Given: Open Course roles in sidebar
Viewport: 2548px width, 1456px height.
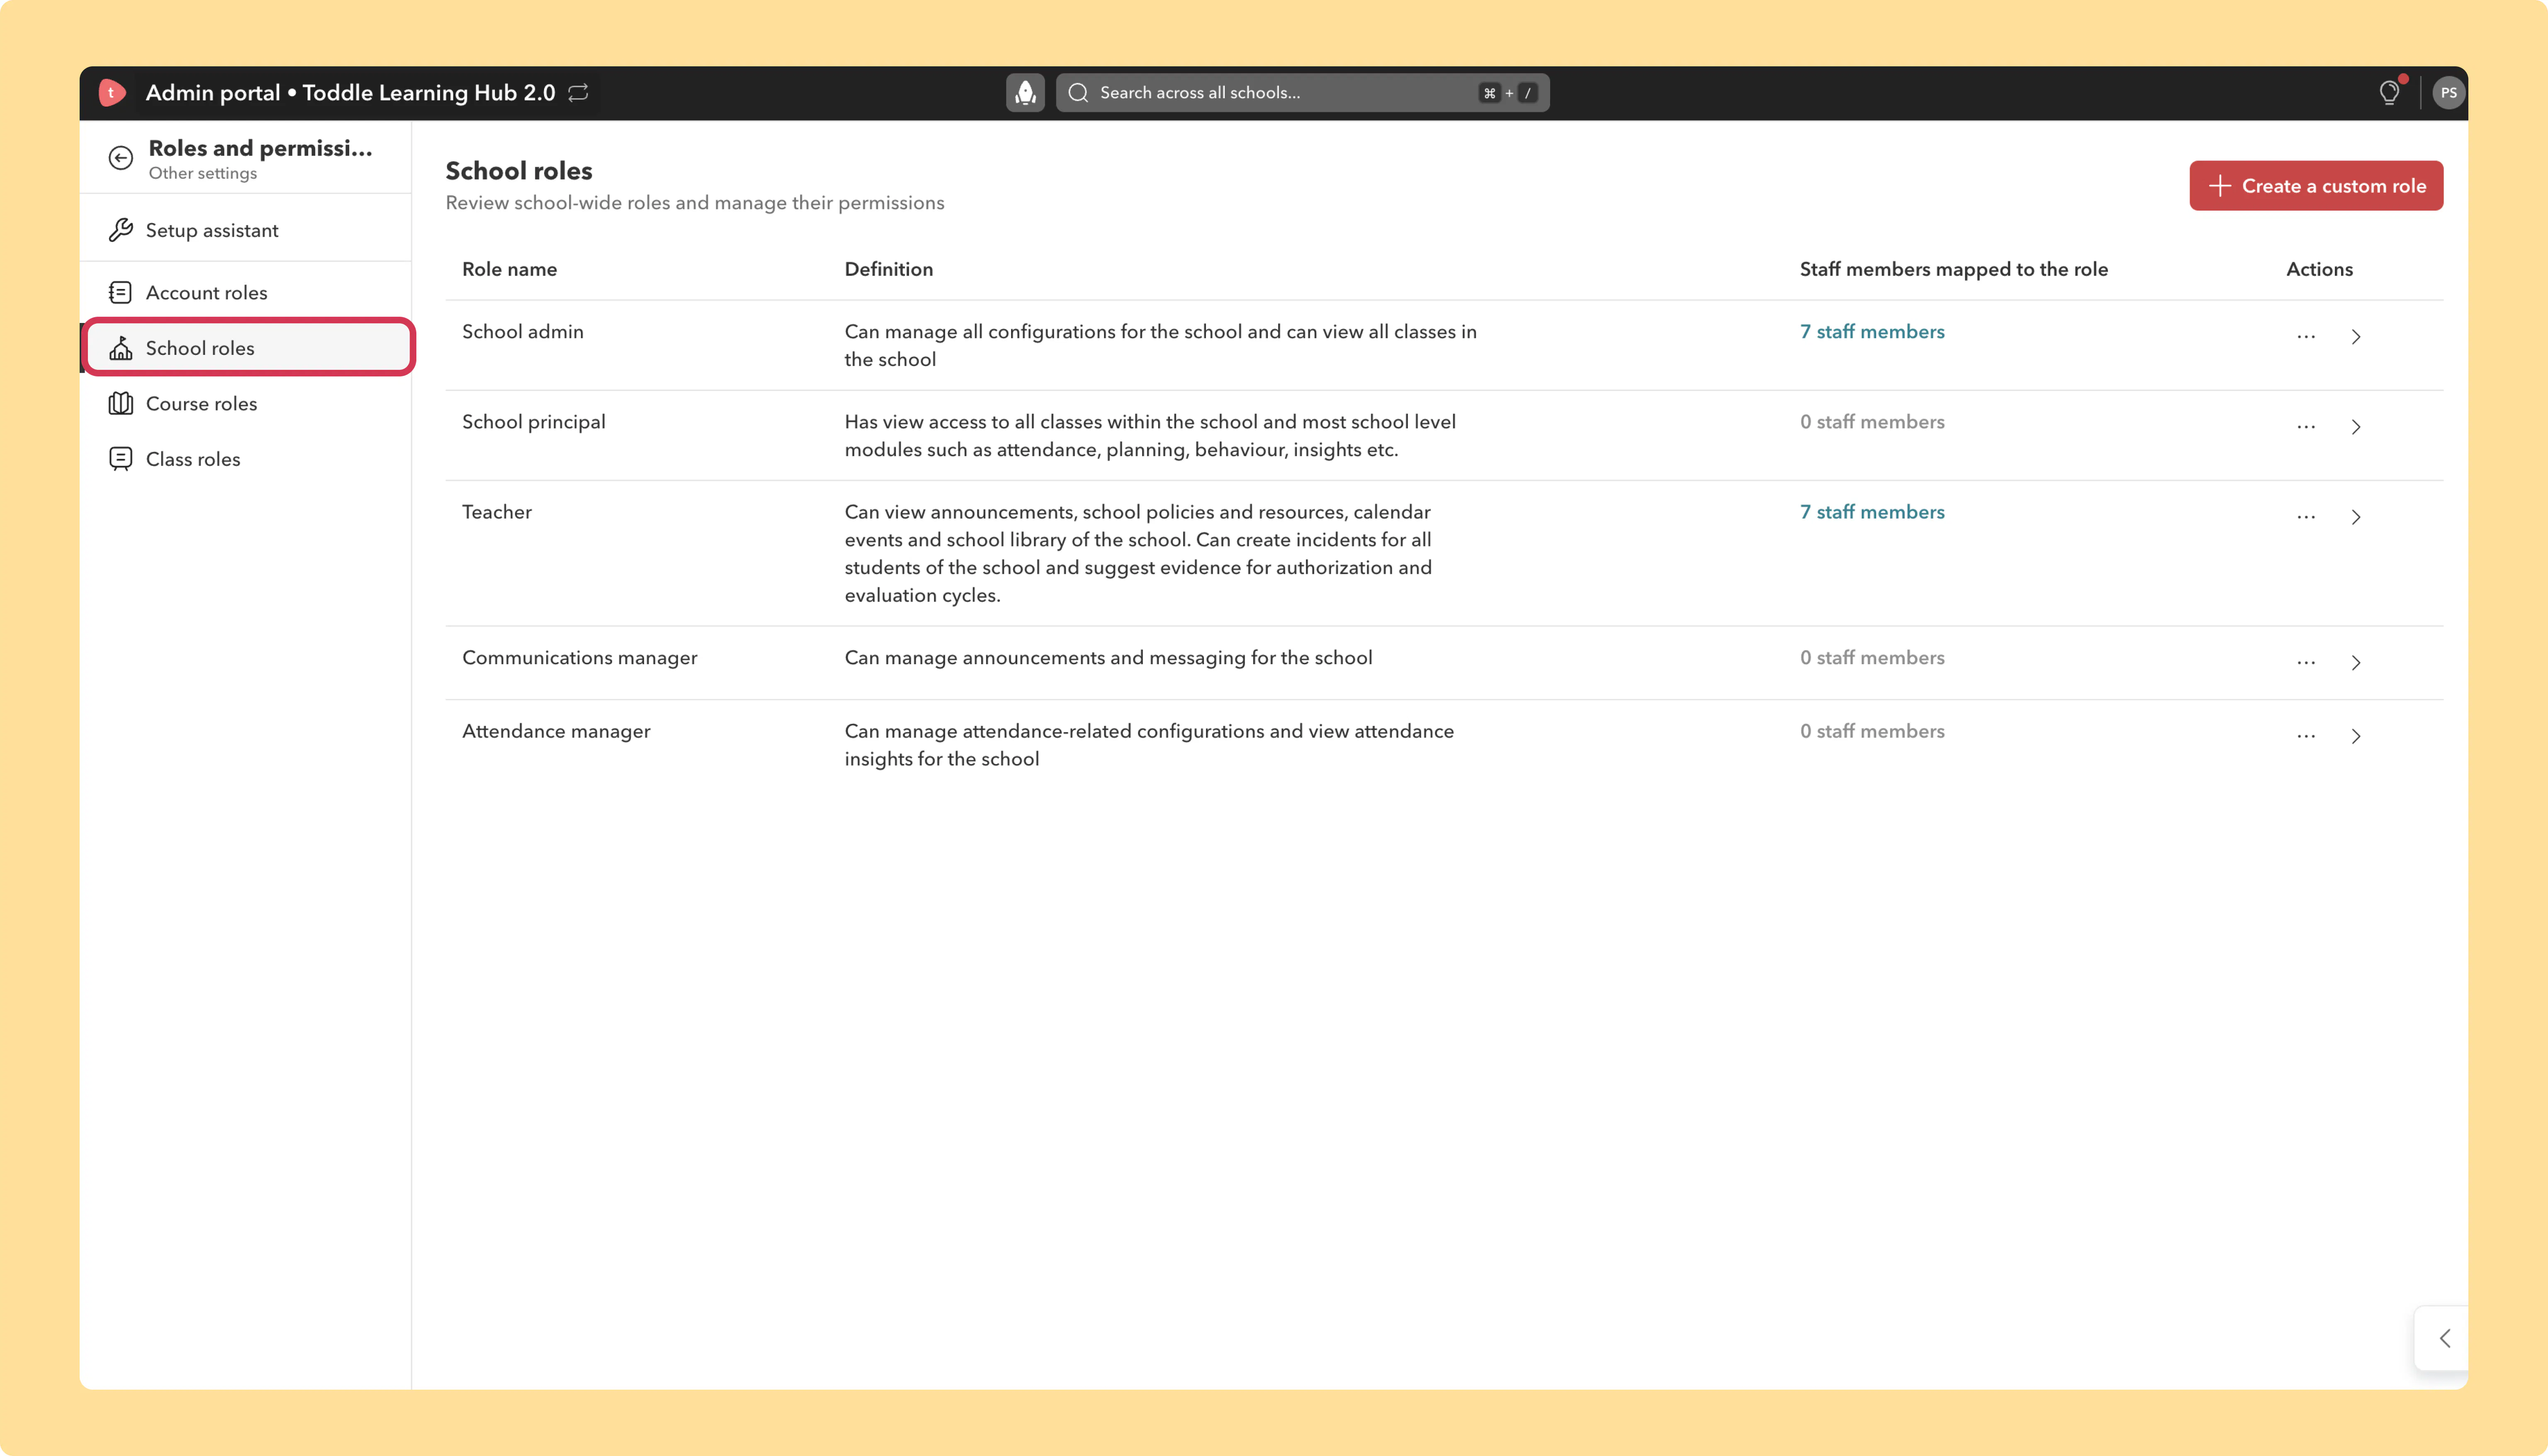Looking at the screenshot, I should 246,404.
